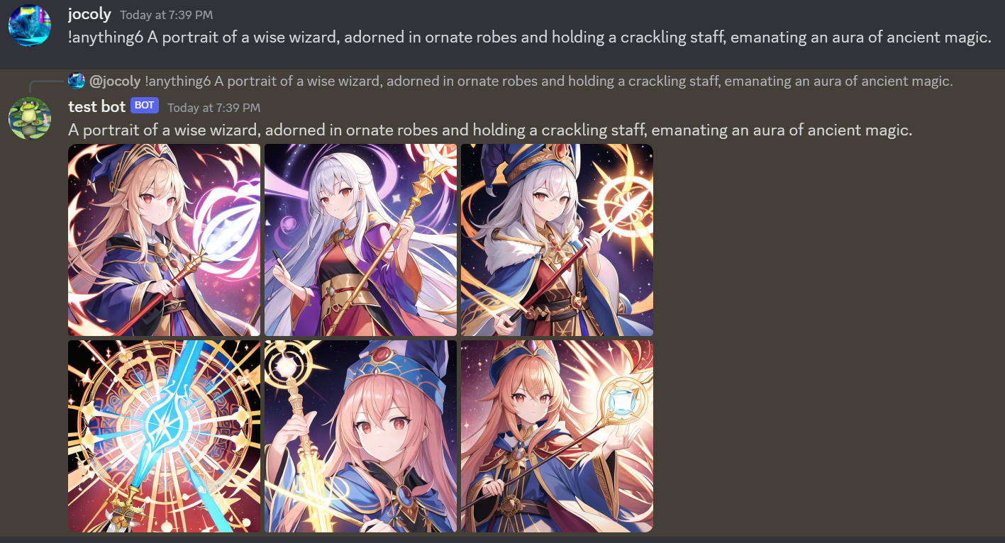Open test bot's frog avatar

click(x=29, y=118)
